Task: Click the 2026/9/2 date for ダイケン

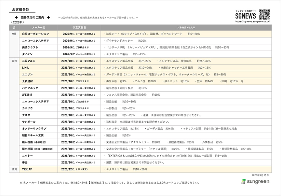Action: [79, 54]
